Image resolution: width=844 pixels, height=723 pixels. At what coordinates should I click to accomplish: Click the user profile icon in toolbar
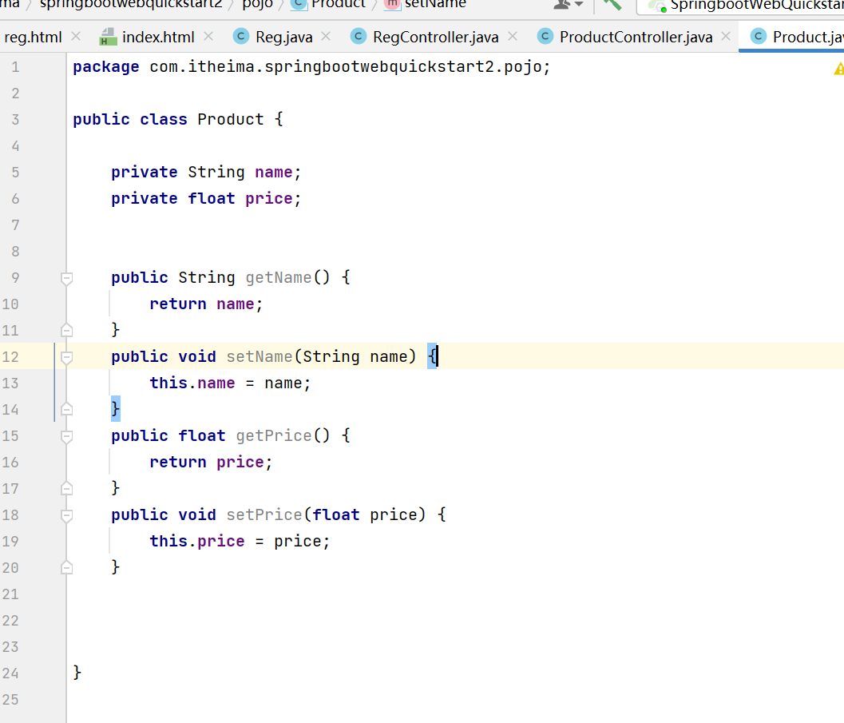point(561,6)
